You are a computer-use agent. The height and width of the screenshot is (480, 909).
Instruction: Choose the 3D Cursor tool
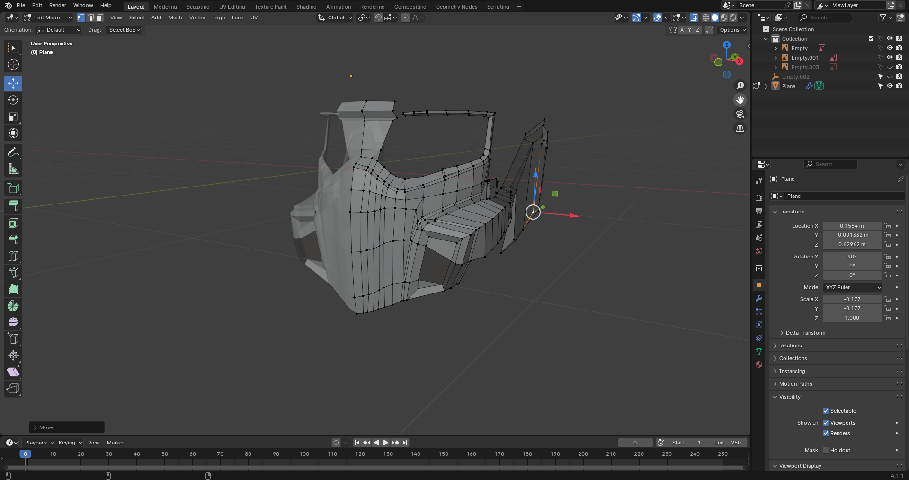tap(13, 64)
